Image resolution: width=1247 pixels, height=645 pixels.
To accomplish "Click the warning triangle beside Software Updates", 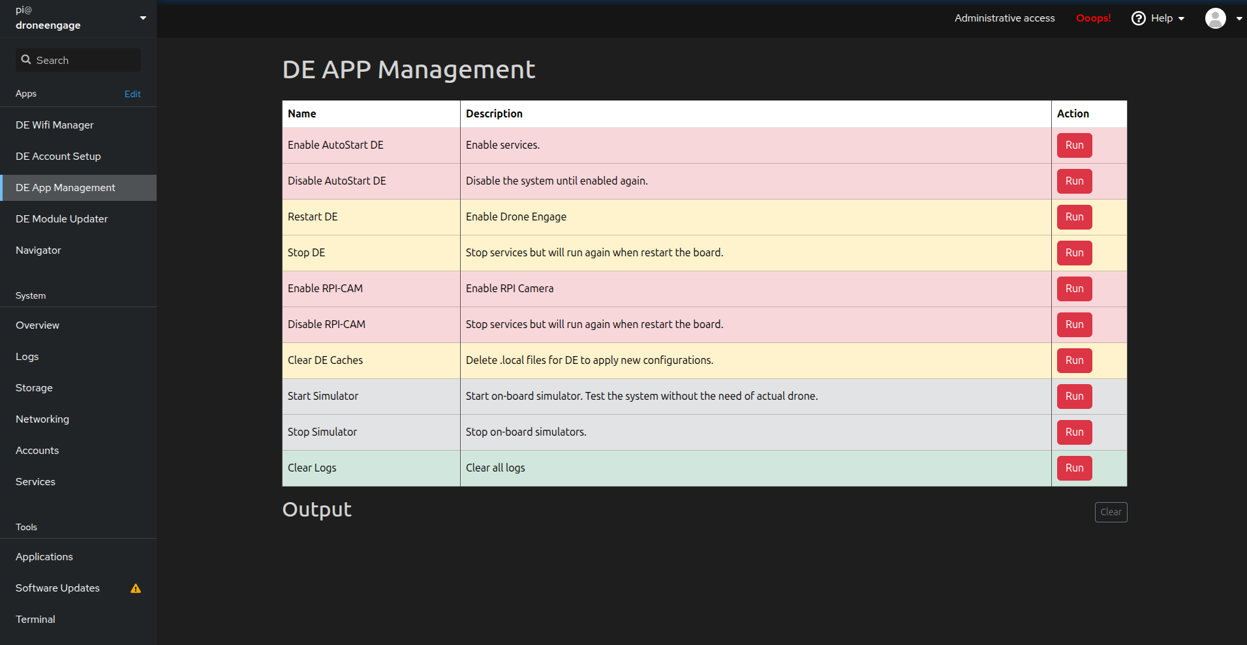I will tap(136, 588).
